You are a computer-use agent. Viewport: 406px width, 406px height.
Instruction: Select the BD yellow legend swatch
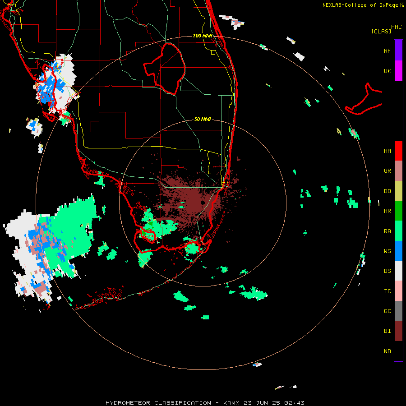click(x=398, y=191)
